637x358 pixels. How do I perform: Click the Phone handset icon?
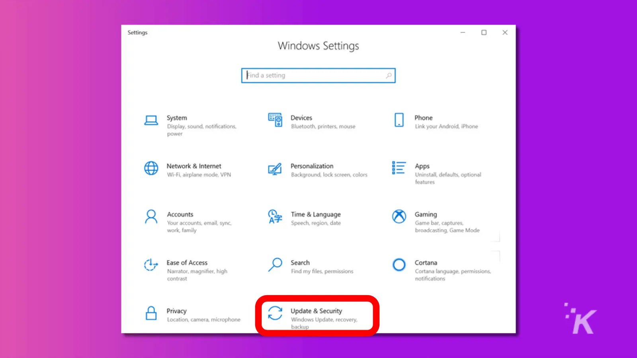coord(399,120)
